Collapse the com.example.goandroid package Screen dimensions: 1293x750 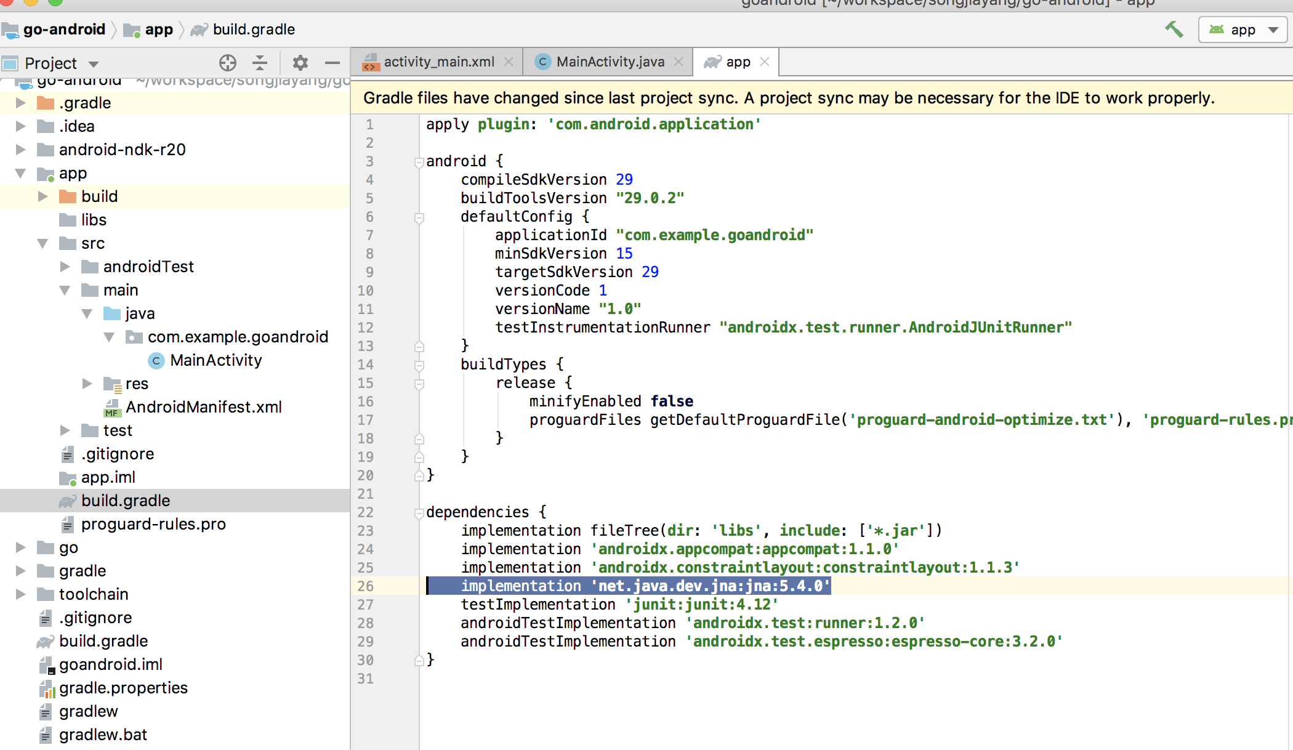click(110, 337)
